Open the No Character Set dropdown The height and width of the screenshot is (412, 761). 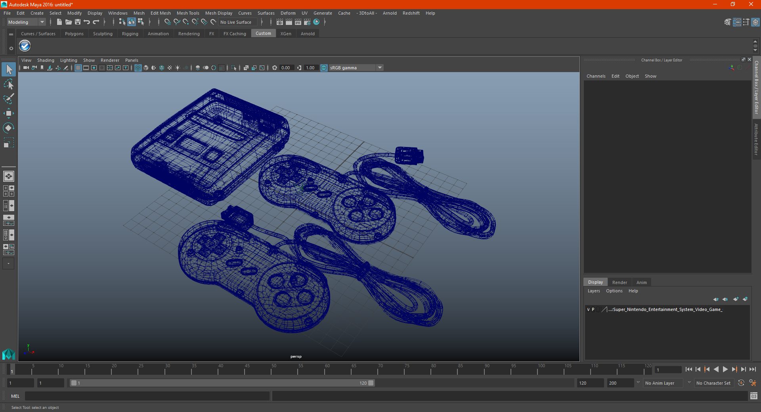tap(715, 383)
